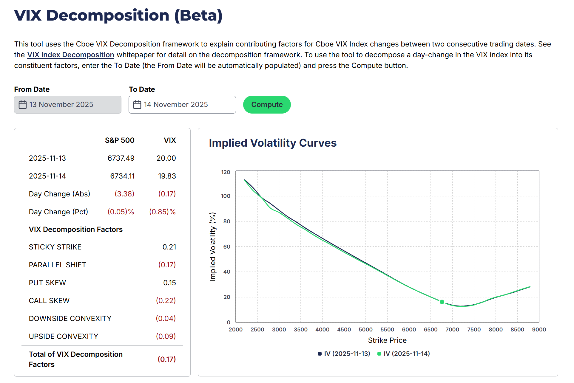Screen dimensions: 574x383
Task: Select the DOWNSIDE CONVEXITY factor label
Action: [x=70, y=319]
